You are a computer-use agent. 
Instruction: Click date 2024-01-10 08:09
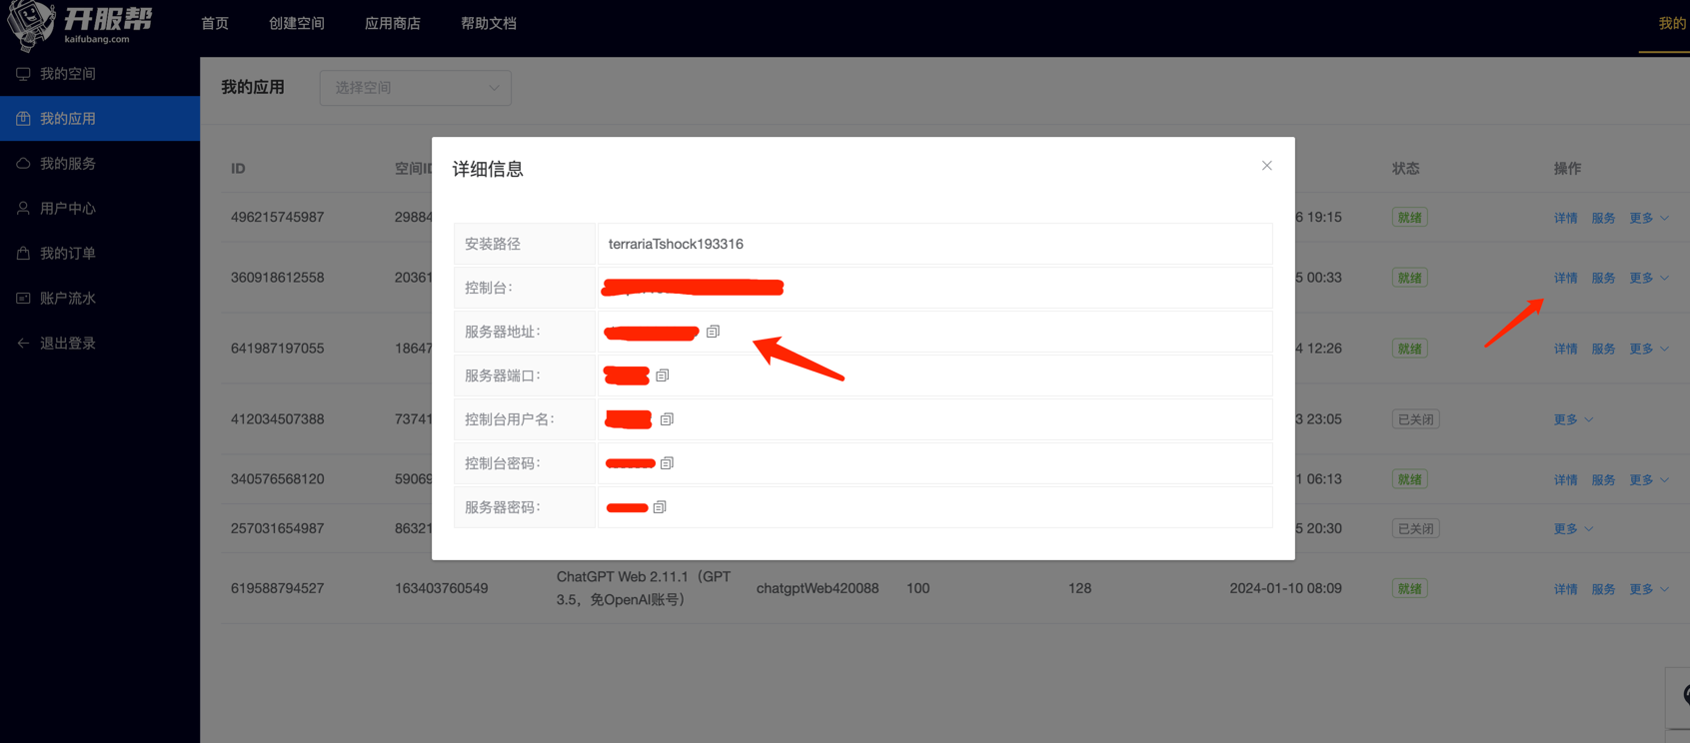click(x=1285, y=588)
